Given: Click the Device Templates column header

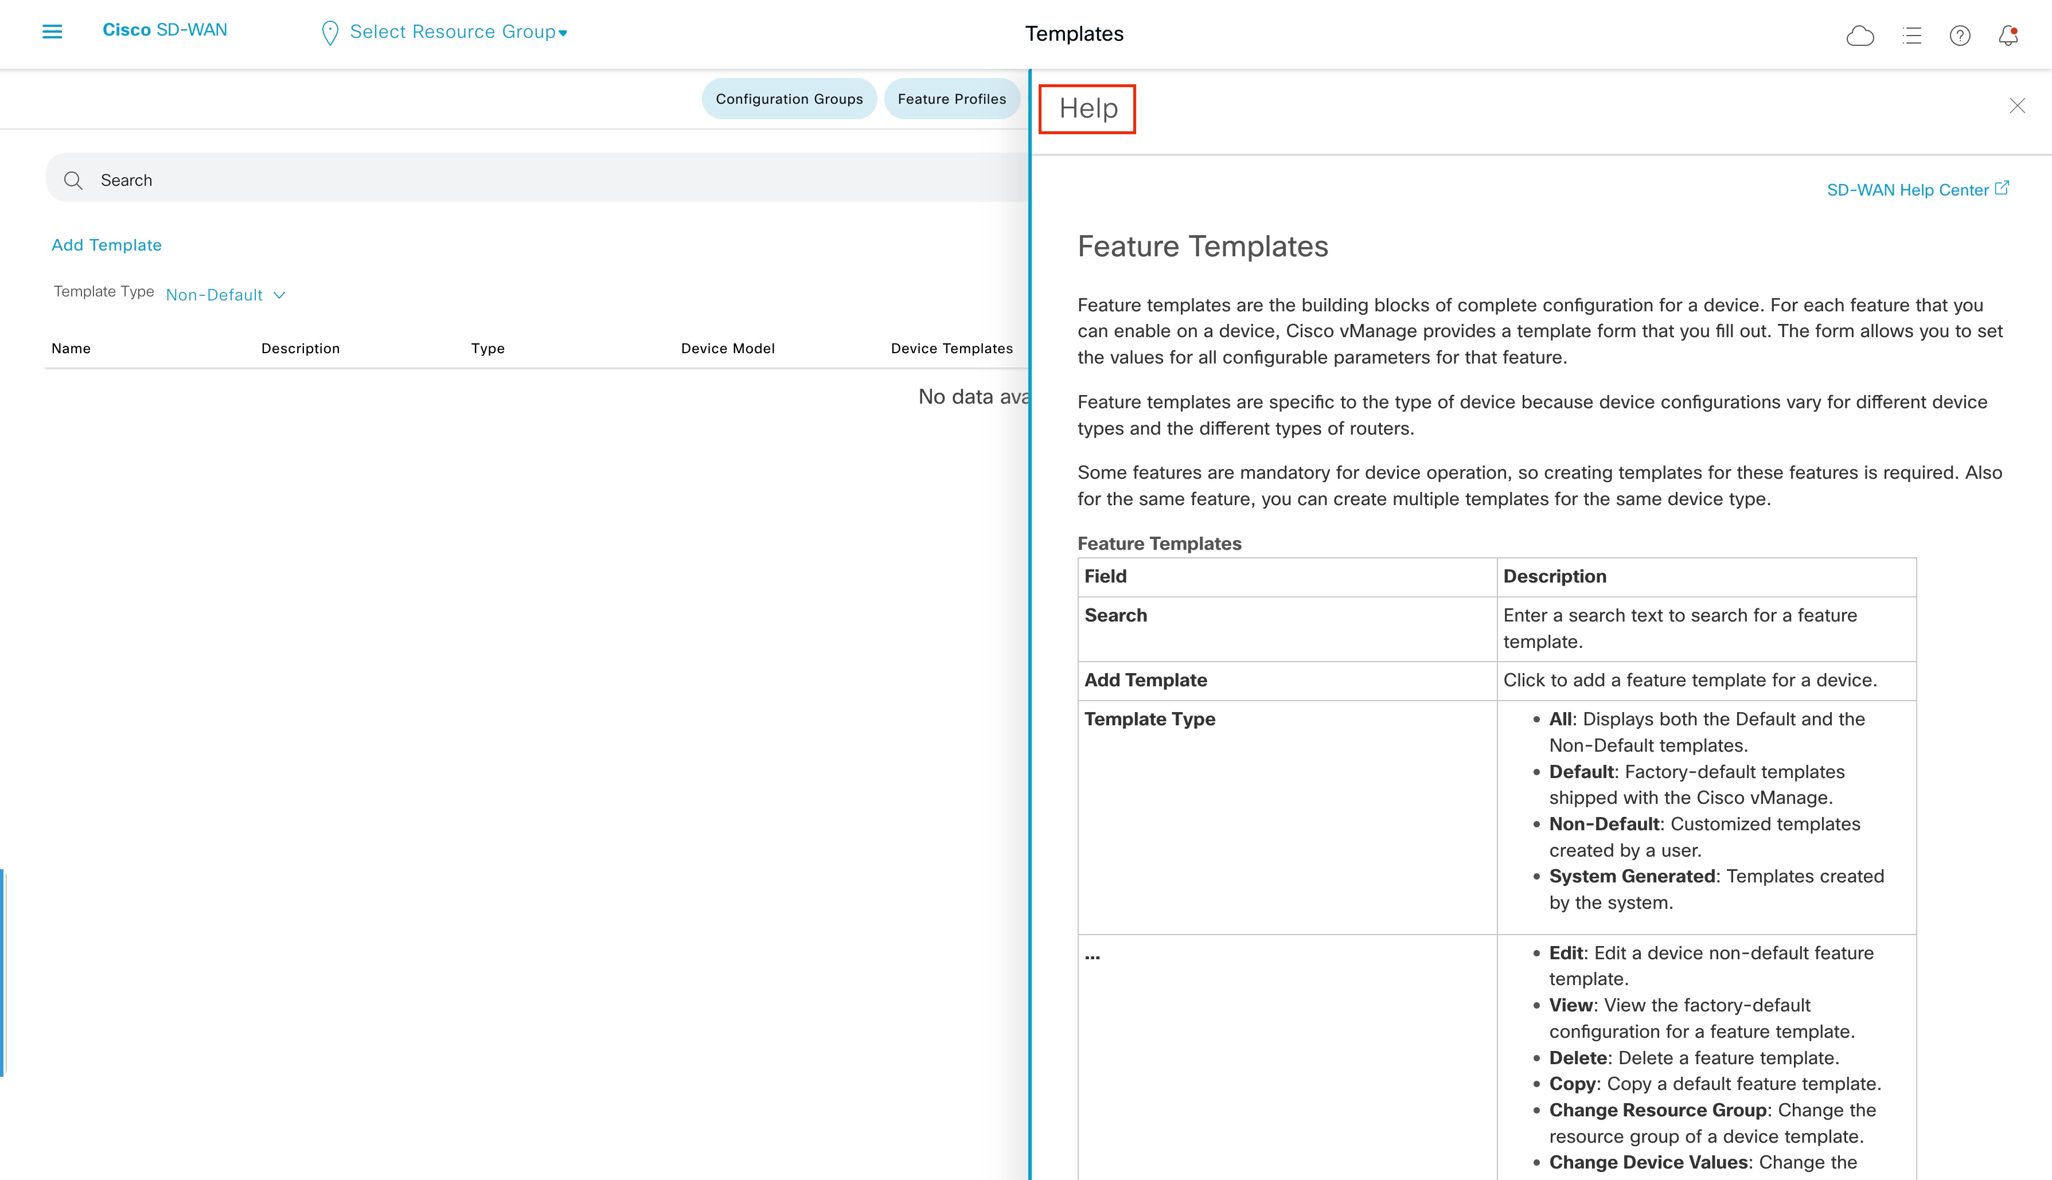Looking at the screenshot, I should coord(951,349).
